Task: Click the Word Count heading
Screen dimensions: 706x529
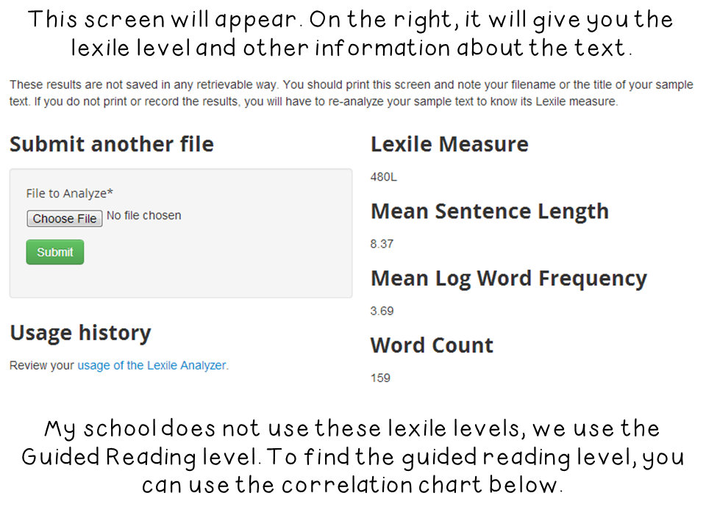Action: pos(432,345)
